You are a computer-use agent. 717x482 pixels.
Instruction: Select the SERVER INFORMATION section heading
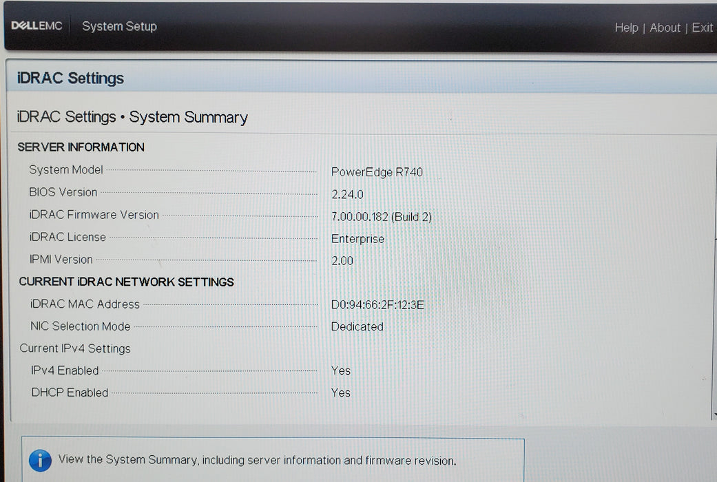click(81, 147)
